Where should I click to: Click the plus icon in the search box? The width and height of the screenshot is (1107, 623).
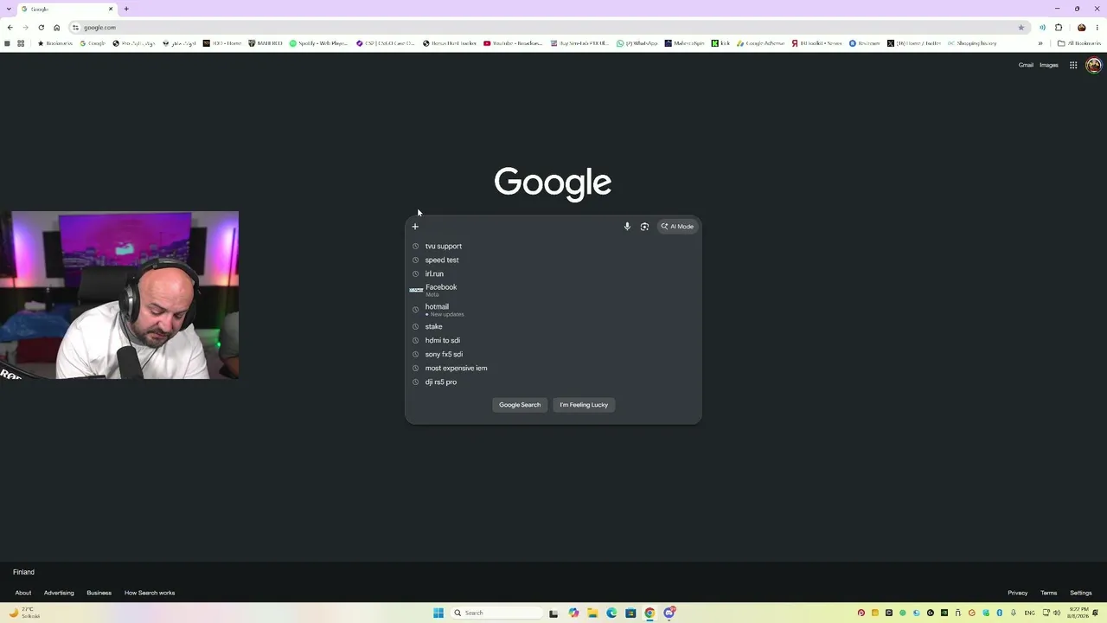tap(415, 227)
